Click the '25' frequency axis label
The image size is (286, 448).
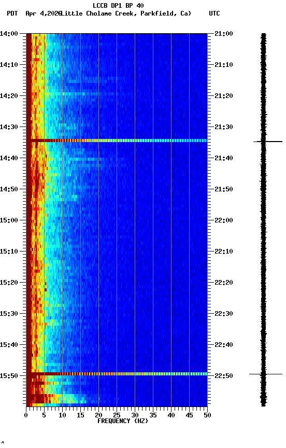[117, 415]
